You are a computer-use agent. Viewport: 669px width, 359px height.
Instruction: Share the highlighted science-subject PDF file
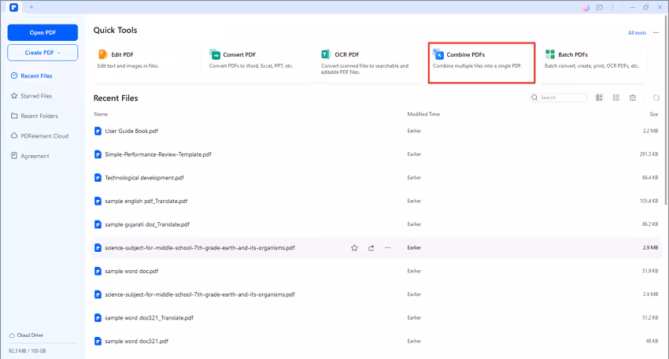[x=371, y=248]
